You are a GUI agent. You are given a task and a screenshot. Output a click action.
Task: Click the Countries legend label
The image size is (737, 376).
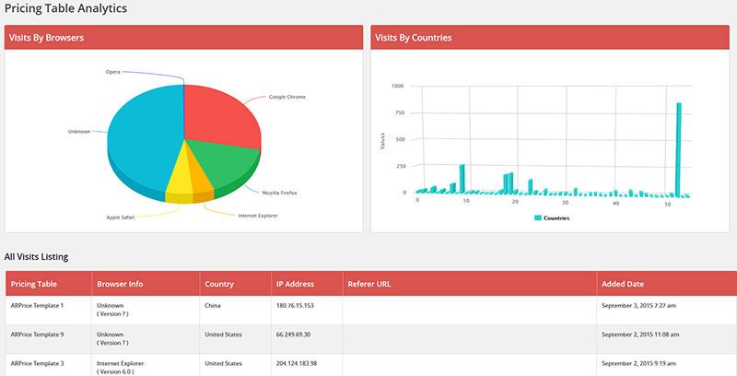click(556, 218)
